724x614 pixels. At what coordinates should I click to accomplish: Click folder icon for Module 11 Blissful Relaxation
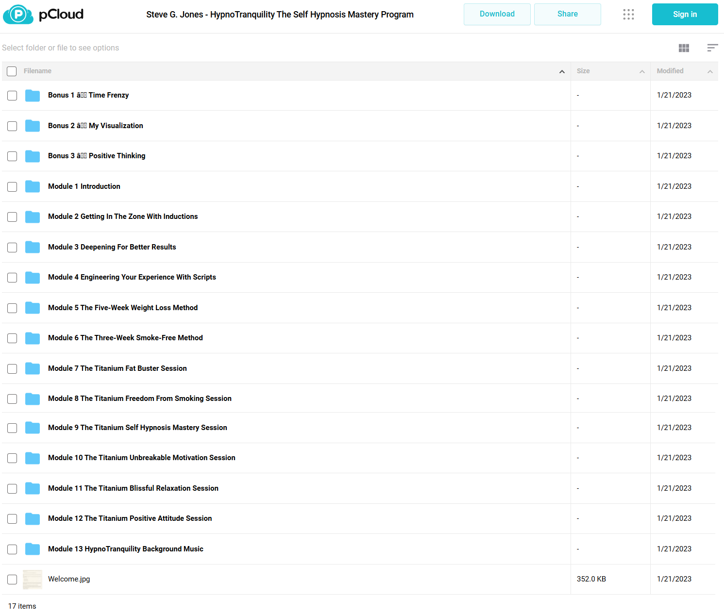(x=33, y=488)
